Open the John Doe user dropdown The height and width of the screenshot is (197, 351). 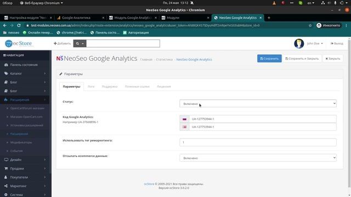coord(315,43)
